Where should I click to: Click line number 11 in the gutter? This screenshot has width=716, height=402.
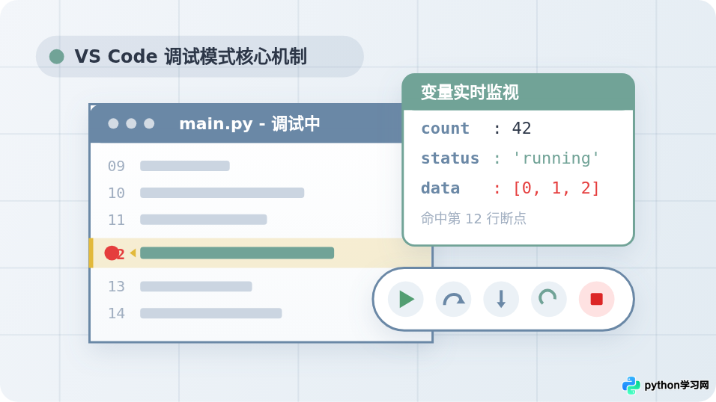click(116, 220)
